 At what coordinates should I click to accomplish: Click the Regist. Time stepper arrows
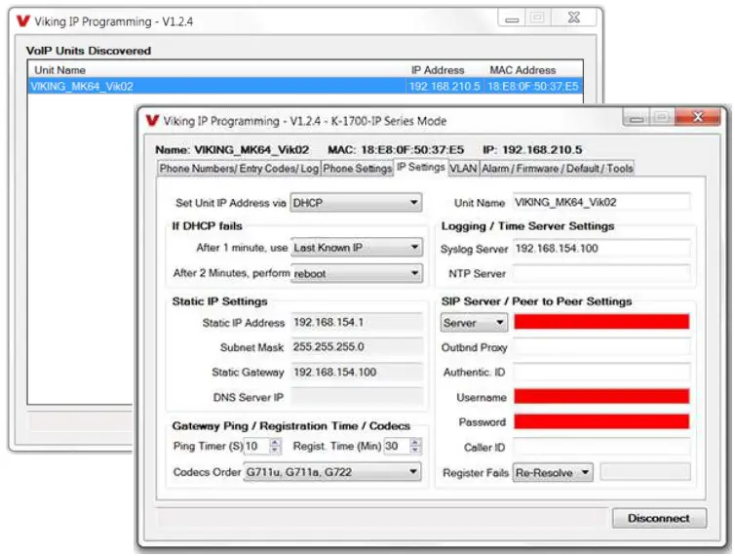tap(415, 446)
